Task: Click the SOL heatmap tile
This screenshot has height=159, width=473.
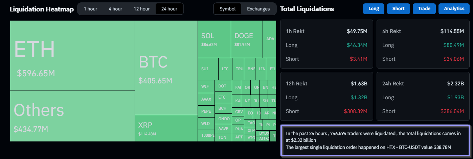Action: point(214,39)
